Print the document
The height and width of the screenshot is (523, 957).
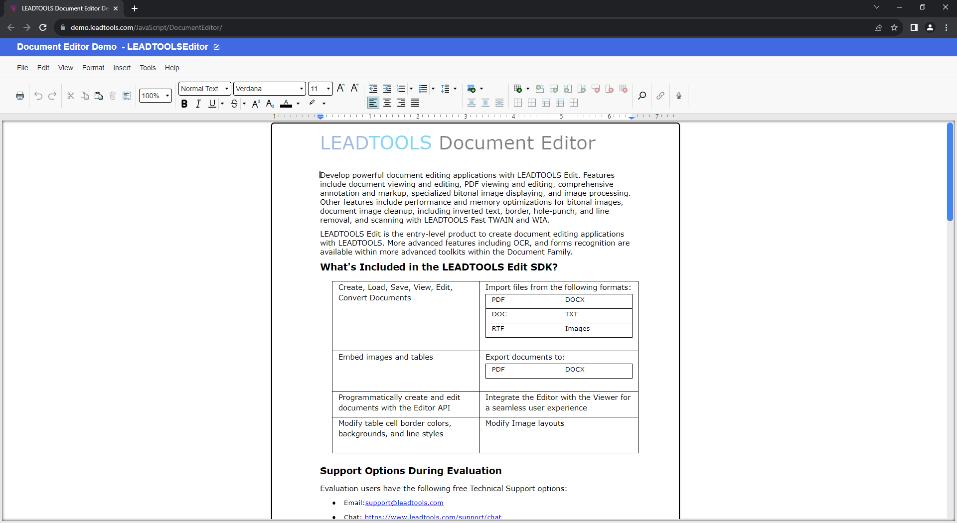[20, 96]
